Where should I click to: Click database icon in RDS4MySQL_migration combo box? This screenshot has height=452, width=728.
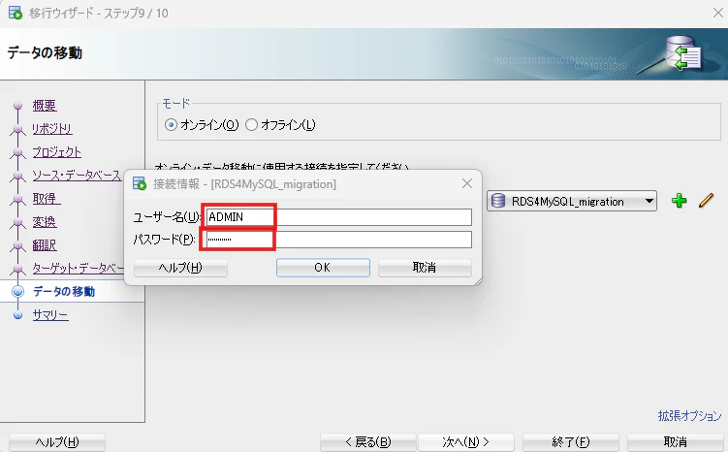click(498, 201)
